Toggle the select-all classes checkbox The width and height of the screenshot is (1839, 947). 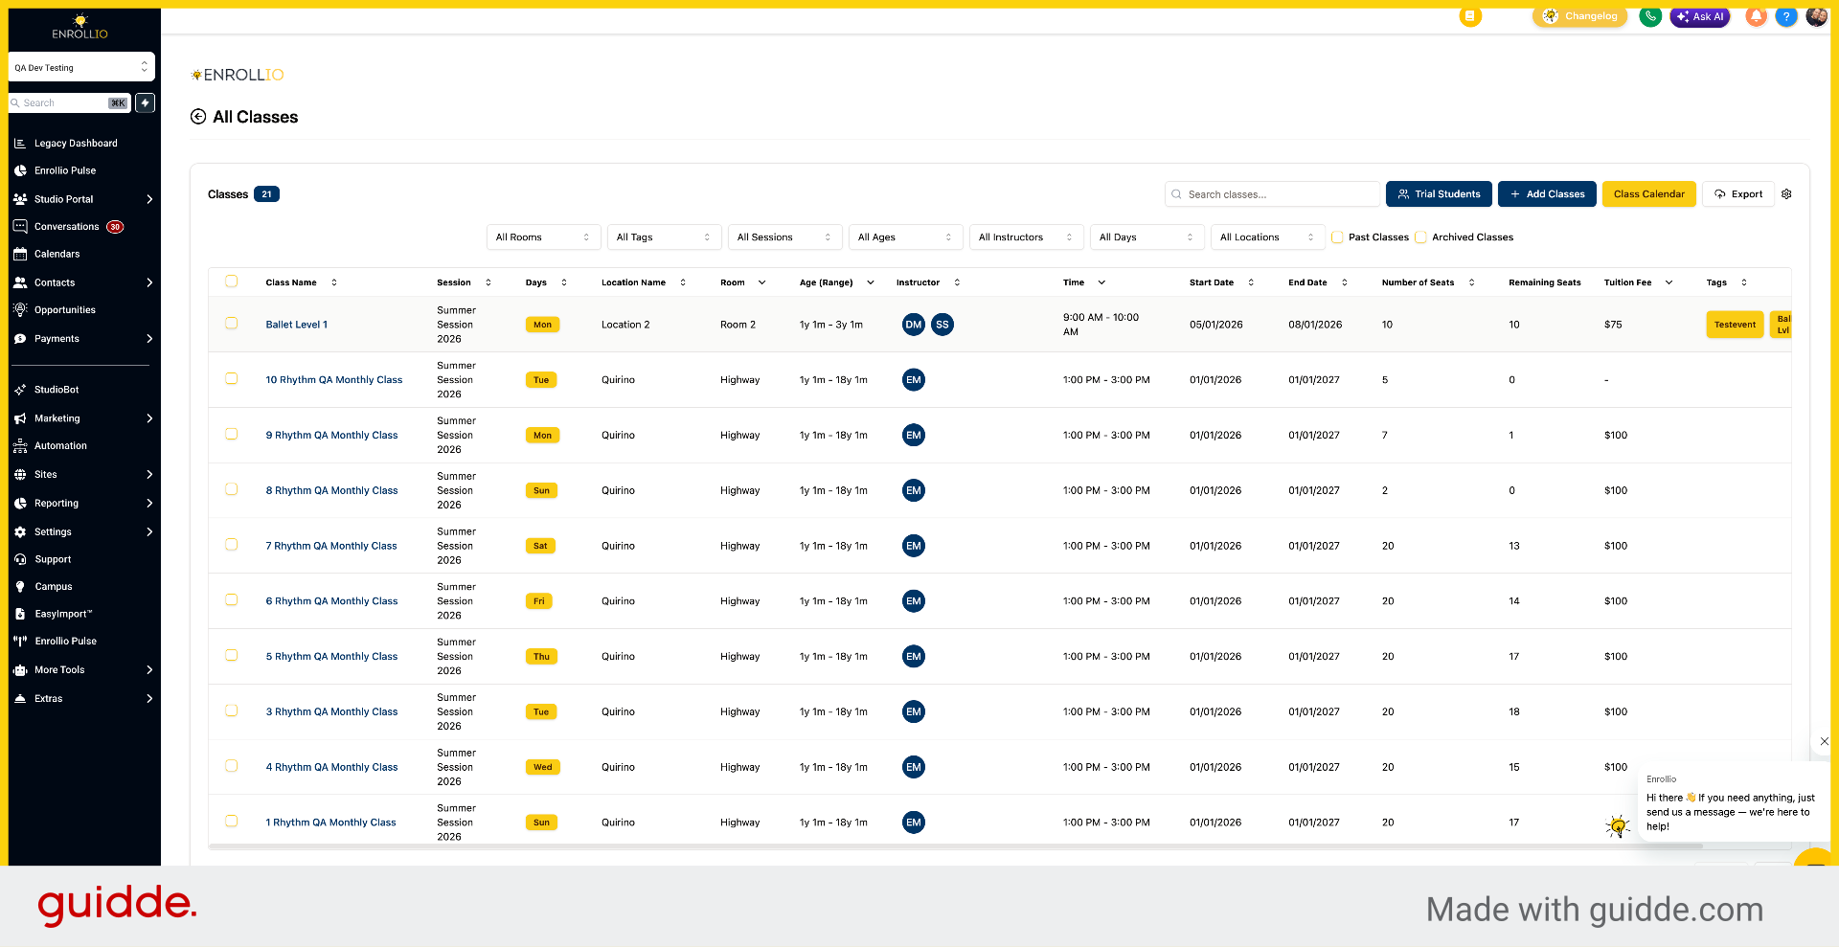[231, 282]
